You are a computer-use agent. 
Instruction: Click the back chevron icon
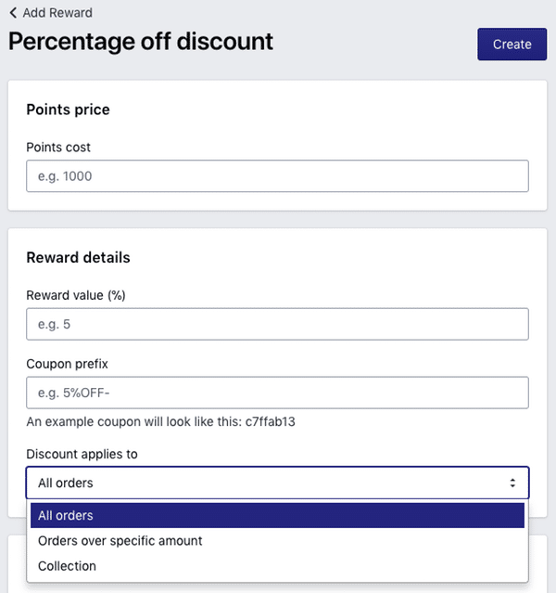[x=13, y=13]
